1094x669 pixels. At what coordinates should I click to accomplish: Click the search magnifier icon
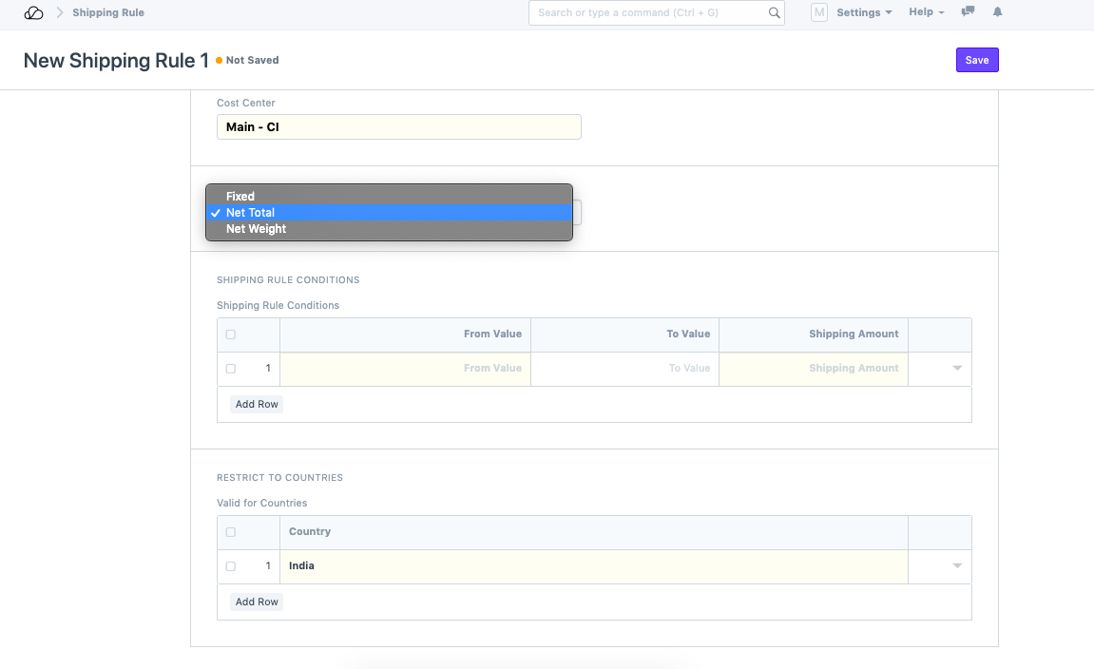(774, 13)
